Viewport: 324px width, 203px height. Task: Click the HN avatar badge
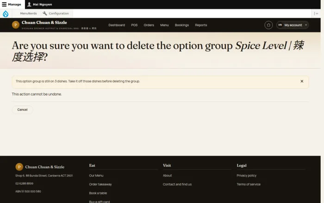280,25
